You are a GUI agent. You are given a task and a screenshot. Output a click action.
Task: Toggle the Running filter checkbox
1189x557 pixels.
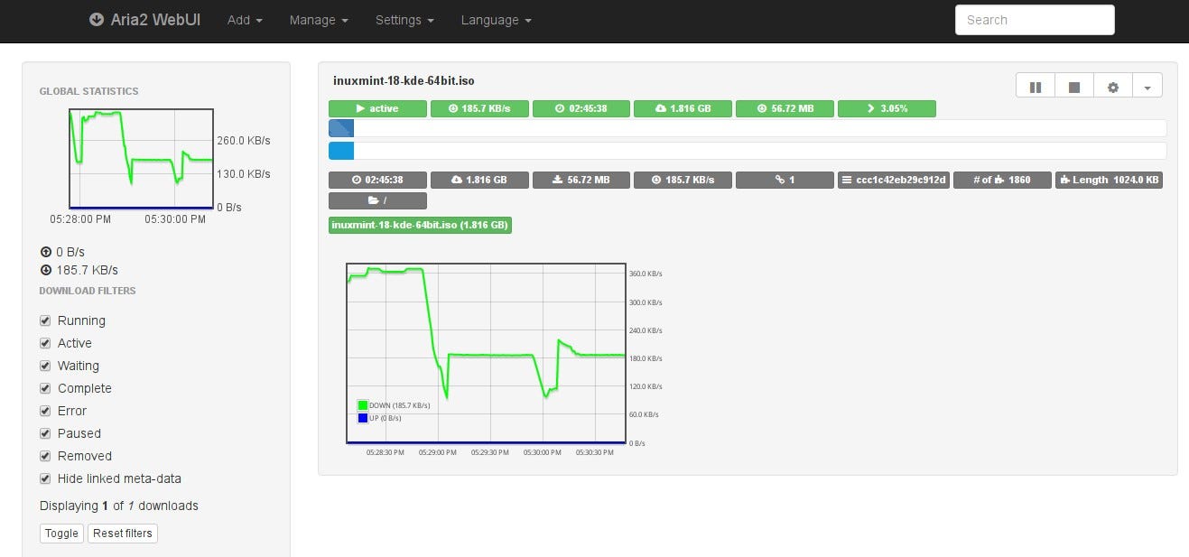click(45, 320)
